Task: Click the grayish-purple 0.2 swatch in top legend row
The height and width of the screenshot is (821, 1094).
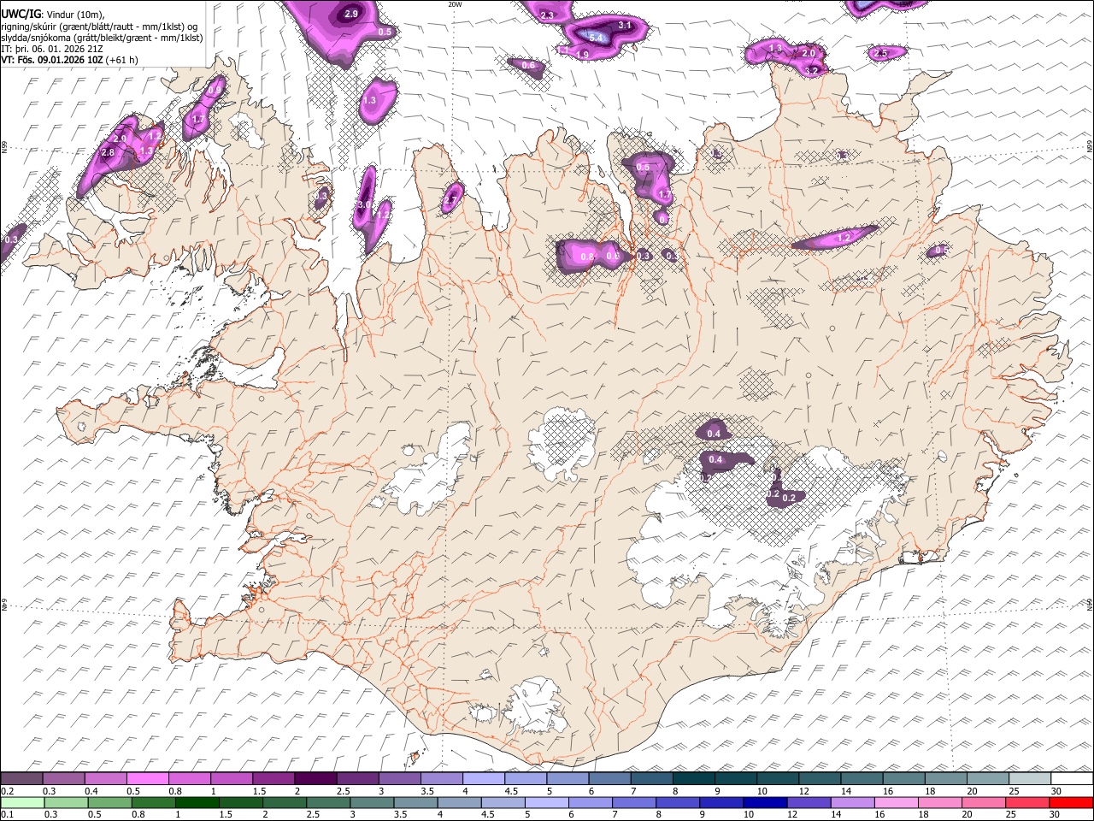Action: tap(21, 779)
